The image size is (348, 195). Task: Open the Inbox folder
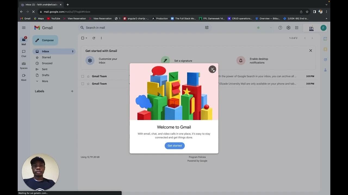point(54,51)
